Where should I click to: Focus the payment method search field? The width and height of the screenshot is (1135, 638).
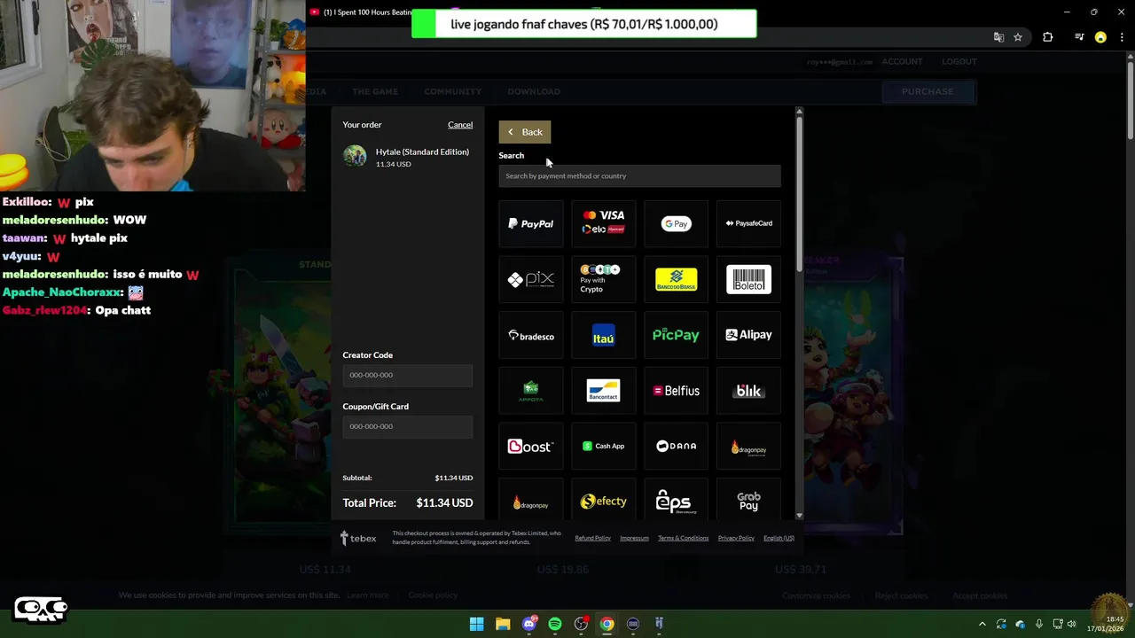(x=639, y=175)
